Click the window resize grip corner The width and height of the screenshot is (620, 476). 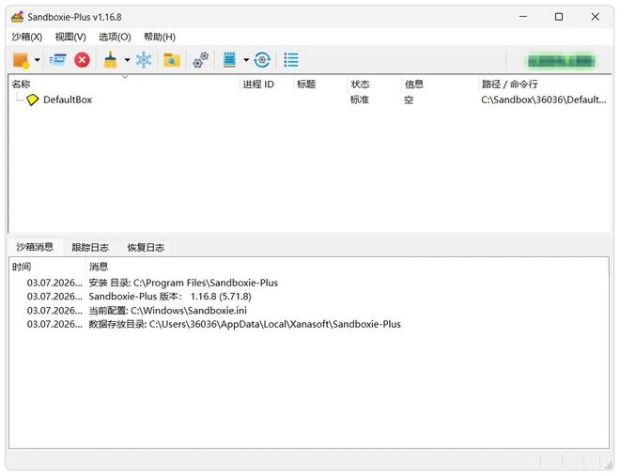tap(608, 465)
